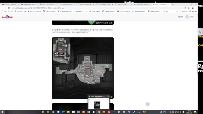Click the browser forward arrow
This screenshot has width=203, height=114.
point(6,8)
